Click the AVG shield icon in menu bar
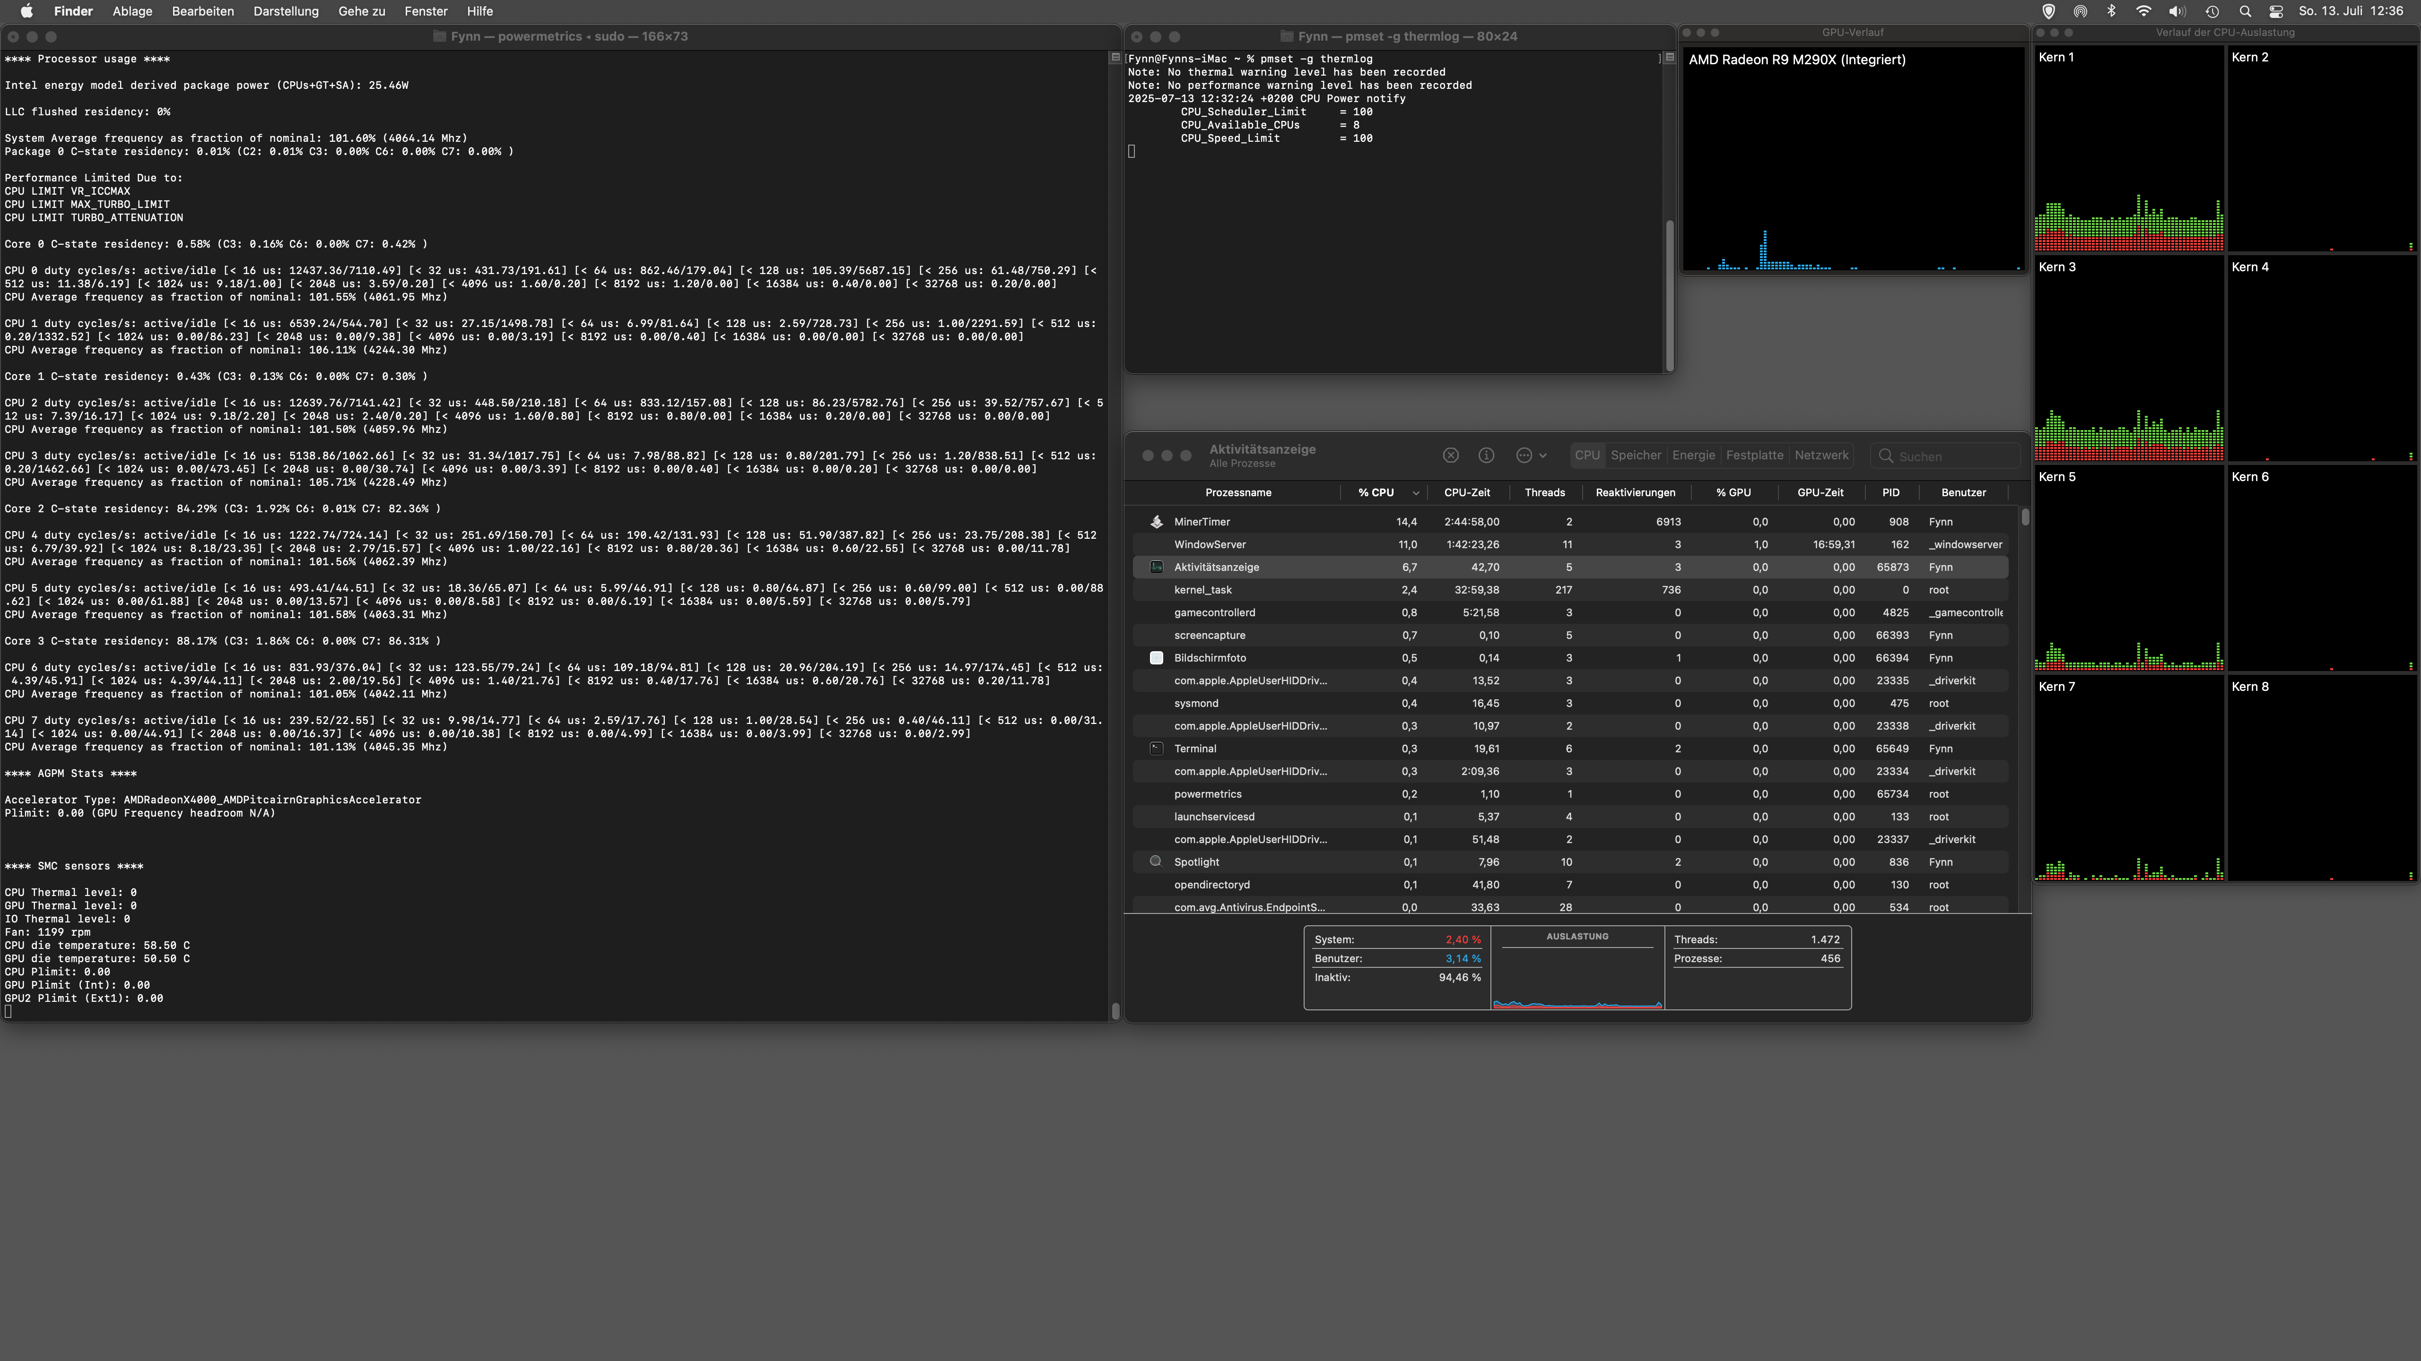Viewport: 2421px width, 1361px height. [x=2048, y=11]
